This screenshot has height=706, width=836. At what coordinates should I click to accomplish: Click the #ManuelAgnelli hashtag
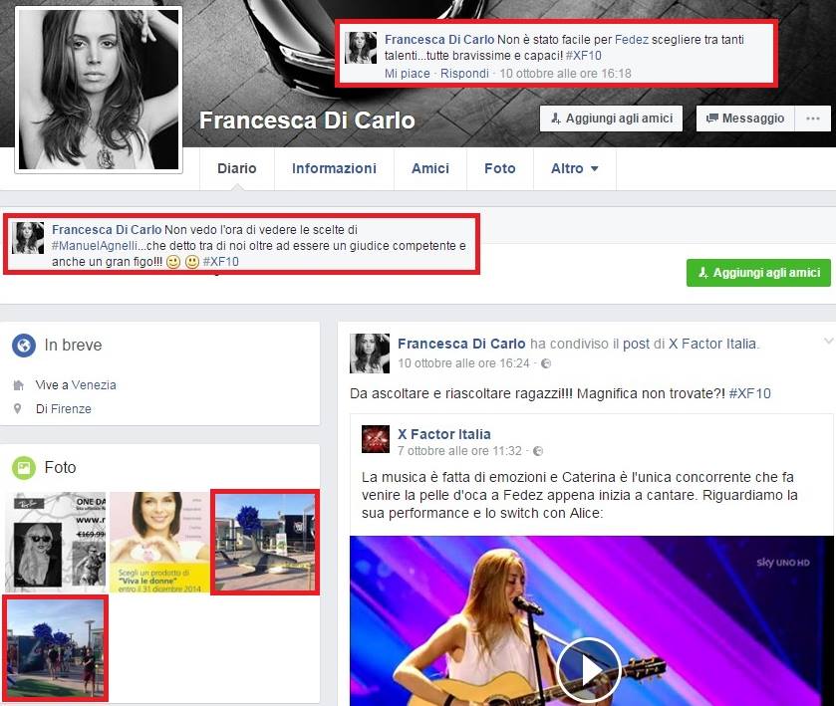pos(95,245)
